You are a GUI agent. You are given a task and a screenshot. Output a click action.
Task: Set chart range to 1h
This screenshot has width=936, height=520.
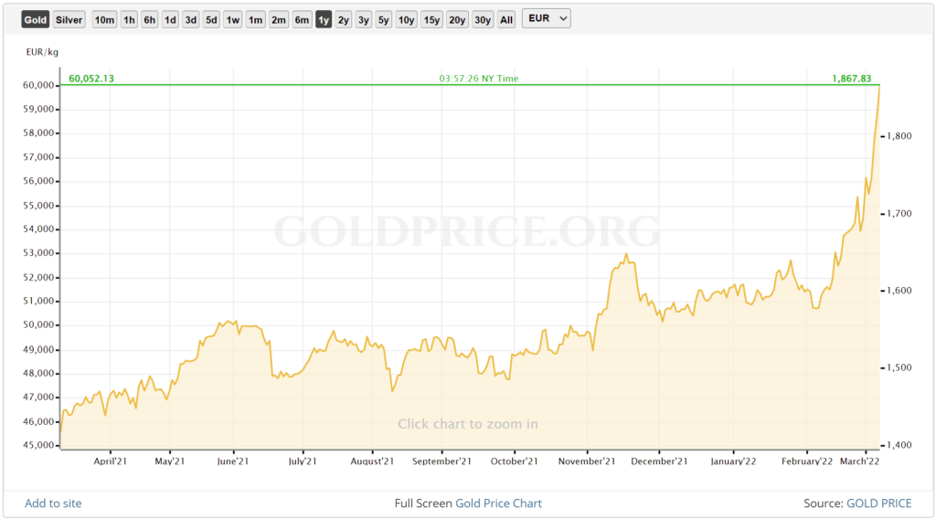129,20
